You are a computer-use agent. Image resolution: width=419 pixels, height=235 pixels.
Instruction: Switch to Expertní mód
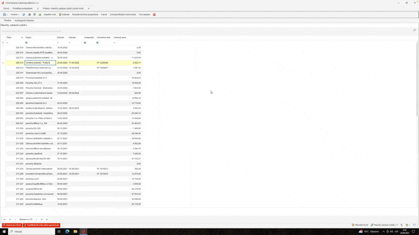tap(50, 15)
